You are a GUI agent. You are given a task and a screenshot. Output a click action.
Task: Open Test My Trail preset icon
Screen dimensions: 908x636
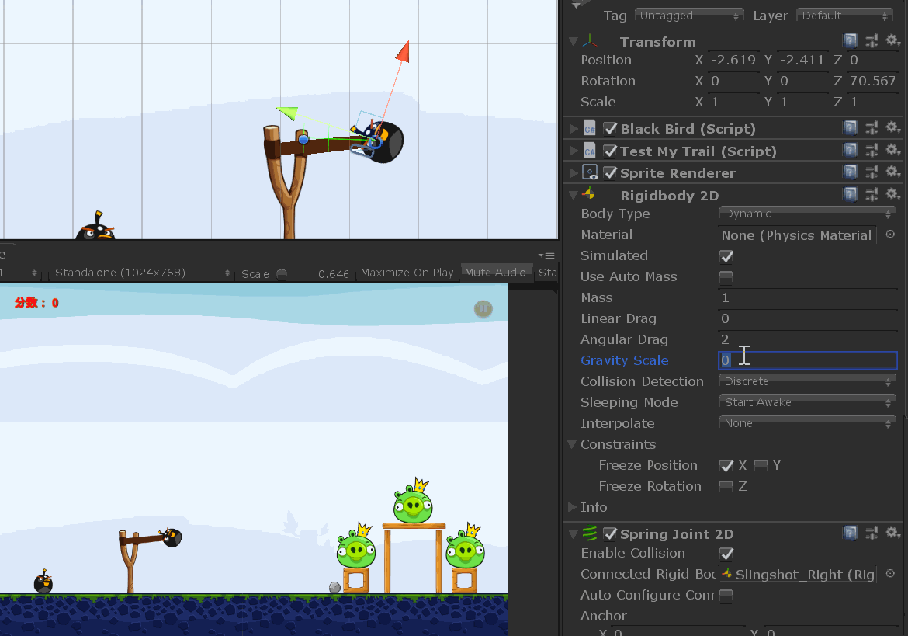point(872,151)
